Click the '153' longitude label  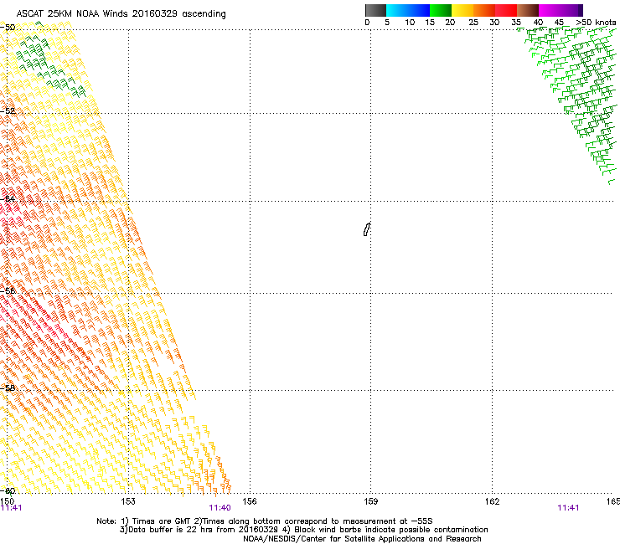[x=128, y=501]
